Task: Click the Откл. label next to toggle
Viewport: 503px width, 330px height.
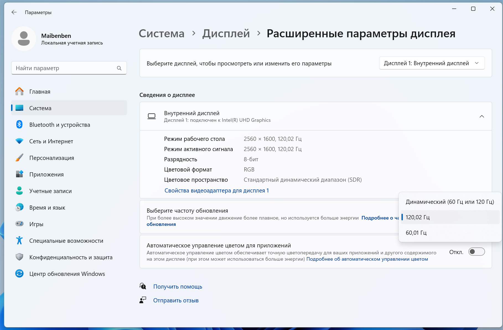Action: [x=456, y=252]
